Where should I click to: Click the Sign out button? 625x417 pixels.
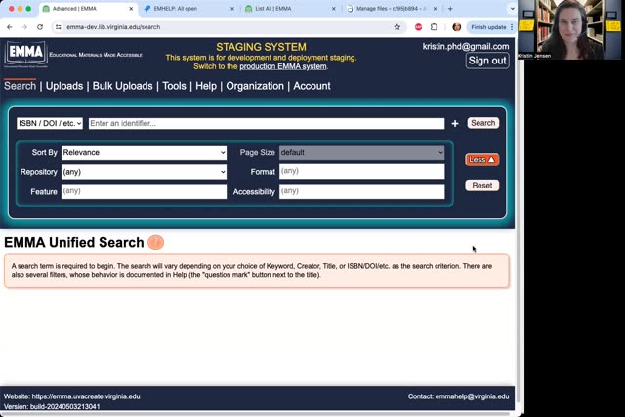coord(487,61)
